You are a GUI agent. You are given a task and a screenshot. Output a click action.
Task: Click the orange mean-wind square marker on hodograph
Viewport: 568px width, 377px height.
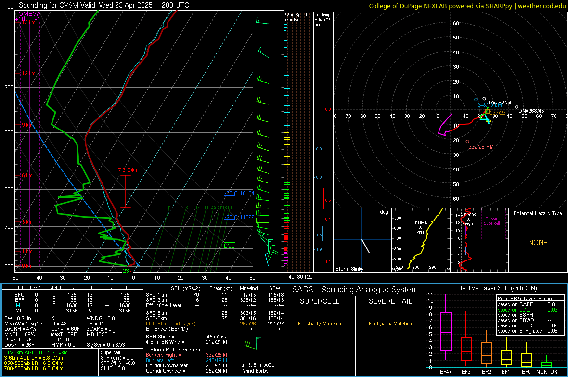(x=488, y=111)
